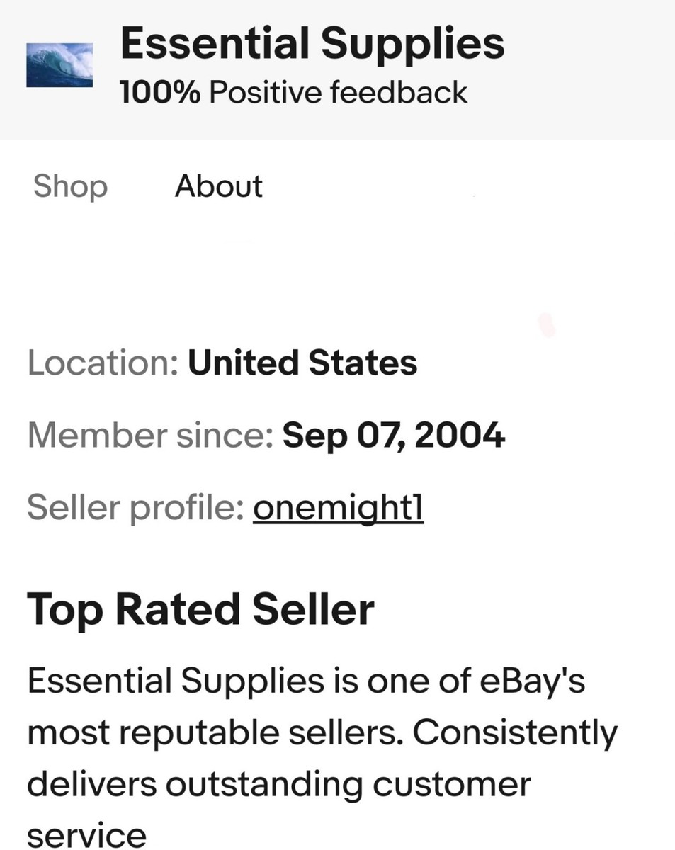Select the About tab
Screen dimensions: 675x850
218,186
